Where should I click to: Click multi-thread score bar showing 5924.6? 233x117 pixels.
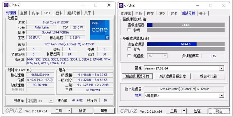(186, 44)
